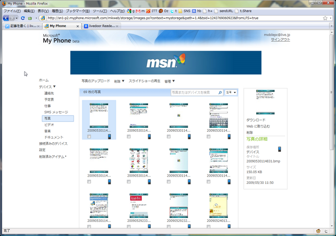The image size is (336, 236).
Task: Go back with the browser Back arrow
Action: (6, 18)
